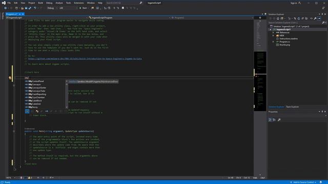Expand the MDK folder node
The width and height of the screenshot is (328, 184).
point(273,36)
